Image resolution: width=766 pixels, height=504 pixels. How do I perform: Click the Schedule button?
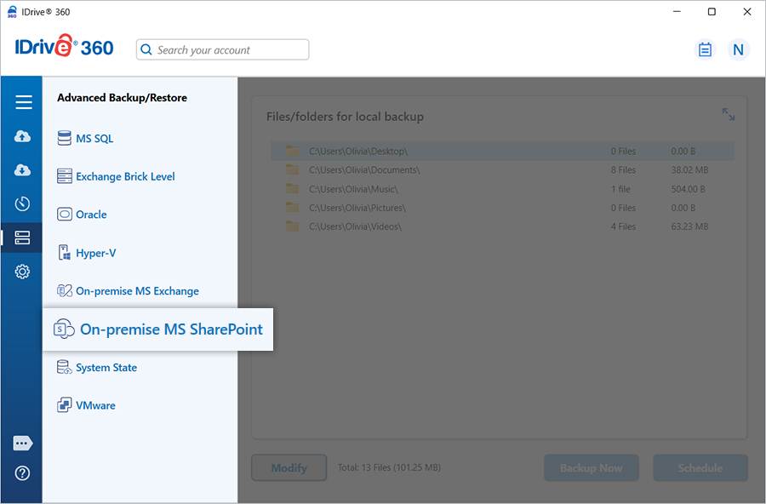[x=700, y=467]
